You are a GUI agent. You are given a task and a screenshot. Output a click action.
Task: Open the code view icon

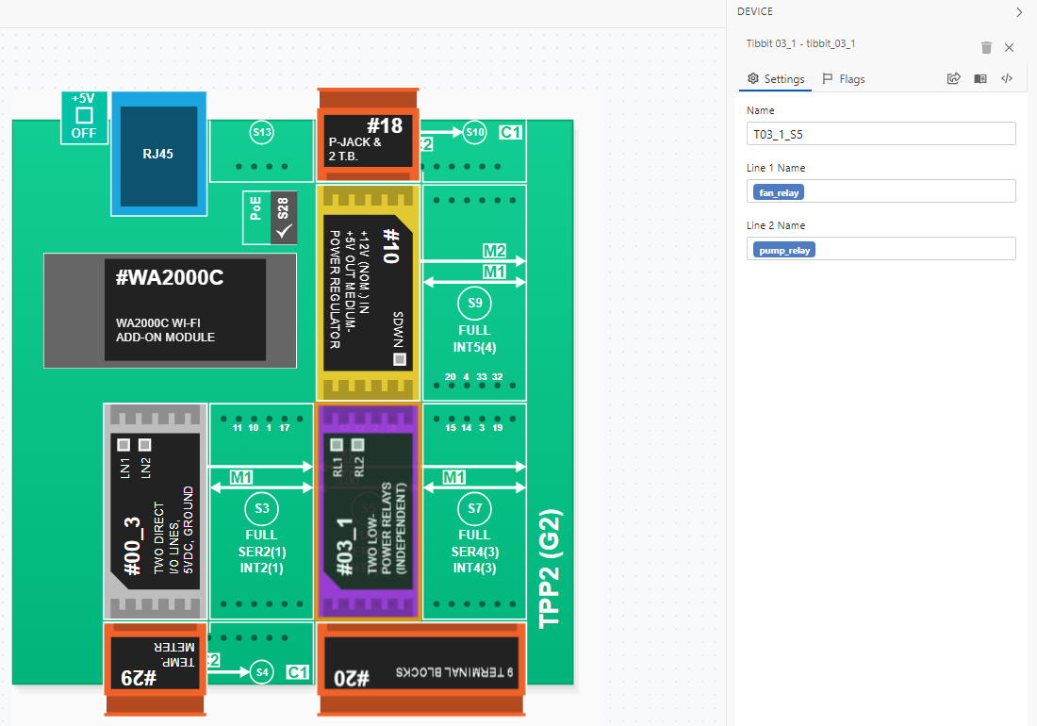coord(1007,78)
